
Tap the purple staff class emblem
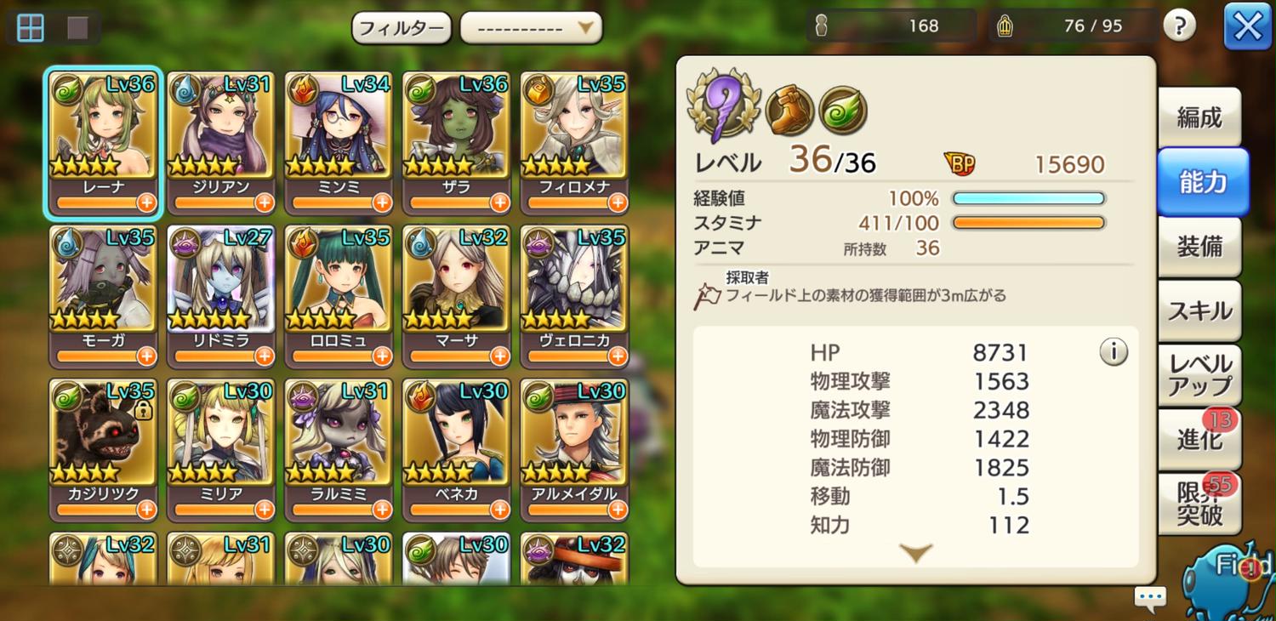[x=723, y=105]
